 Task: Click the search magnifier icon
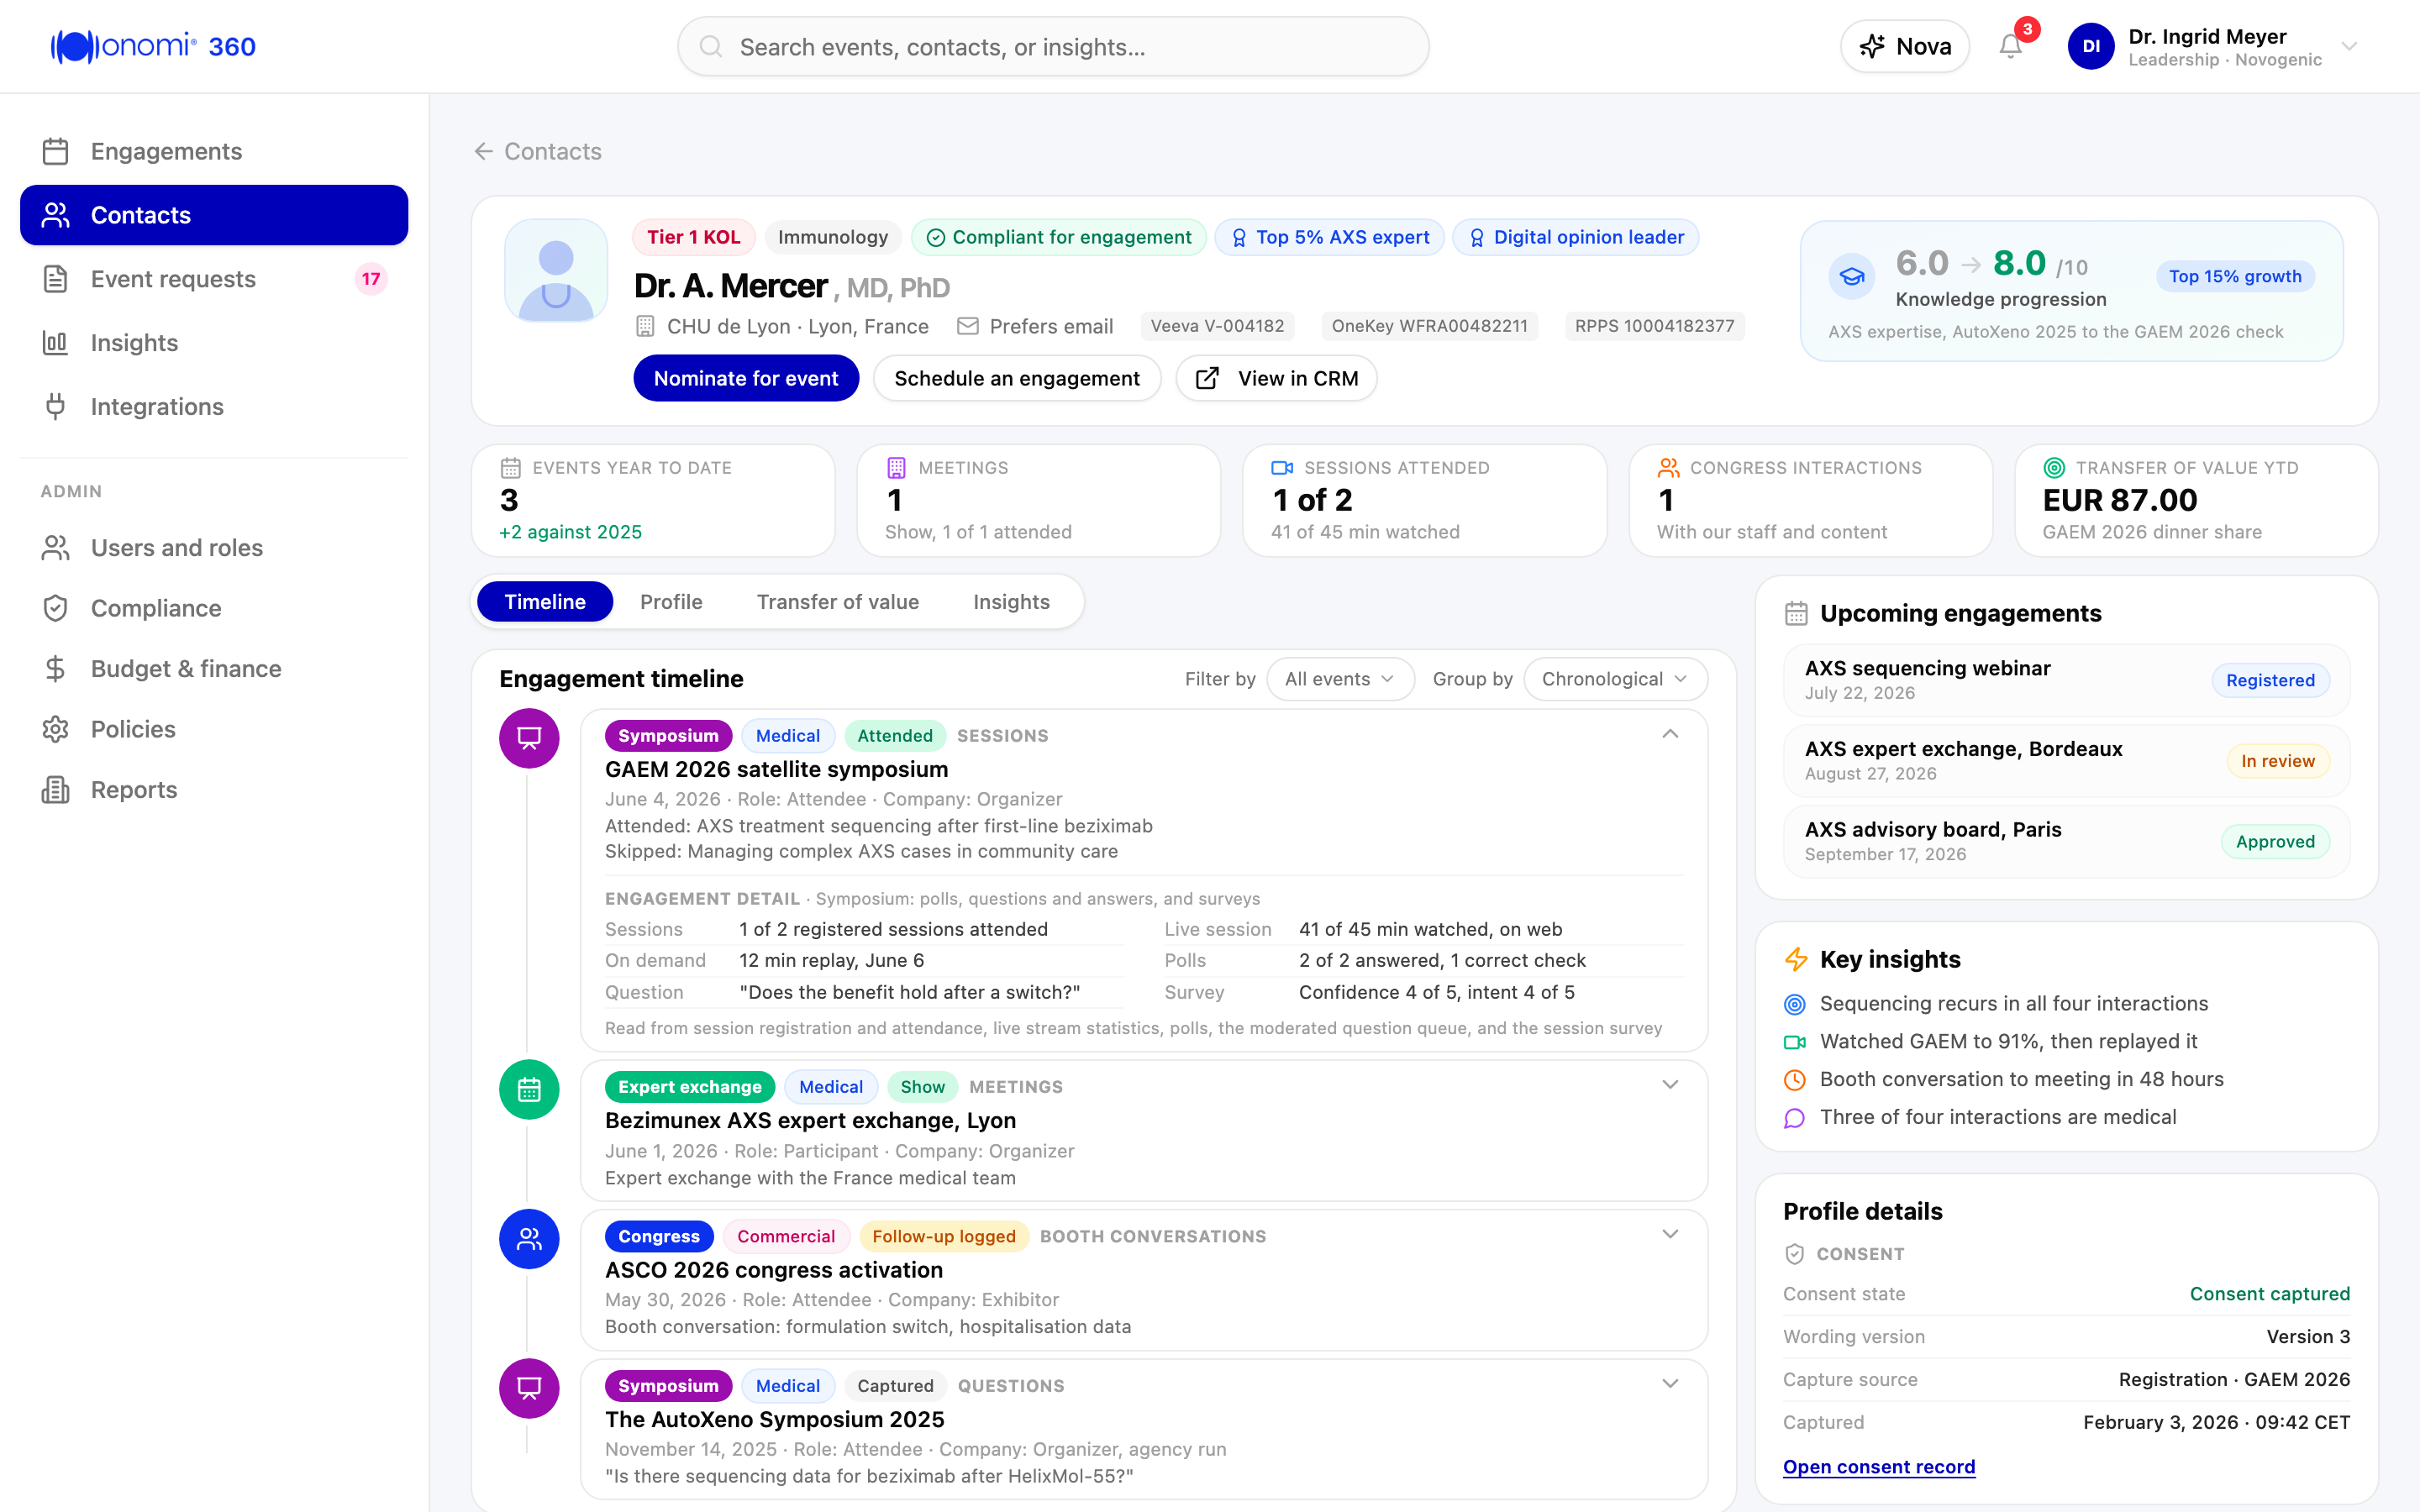click(x=710, y=47)
